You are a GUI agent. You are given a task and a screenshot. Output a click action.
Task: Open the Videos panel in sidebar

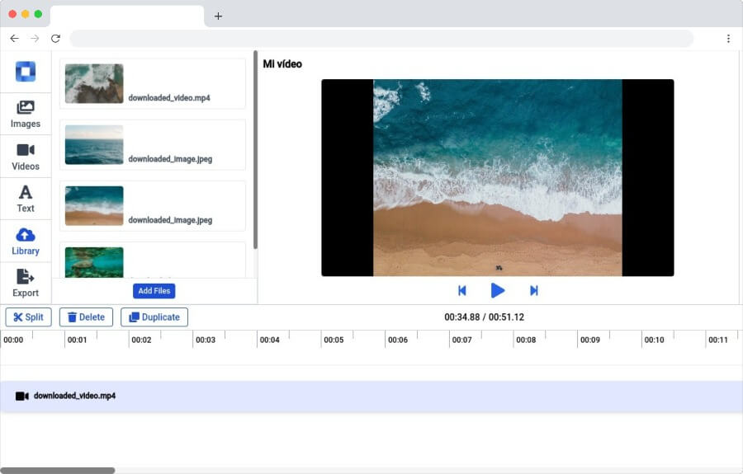pyautogui.click(x=26, y=157)
